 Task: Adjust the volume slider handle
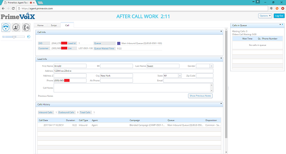14,37
